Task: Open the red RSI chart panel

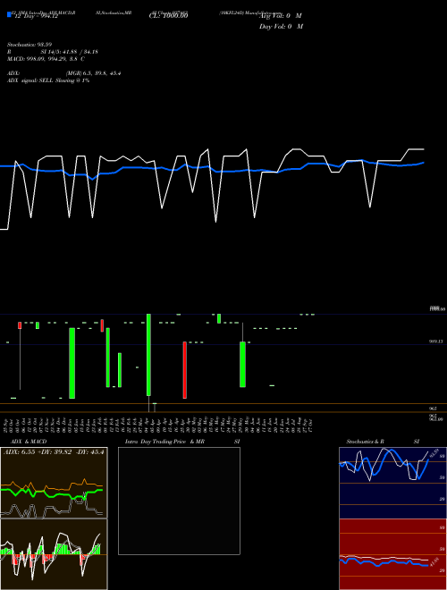Action: [392, 554]
